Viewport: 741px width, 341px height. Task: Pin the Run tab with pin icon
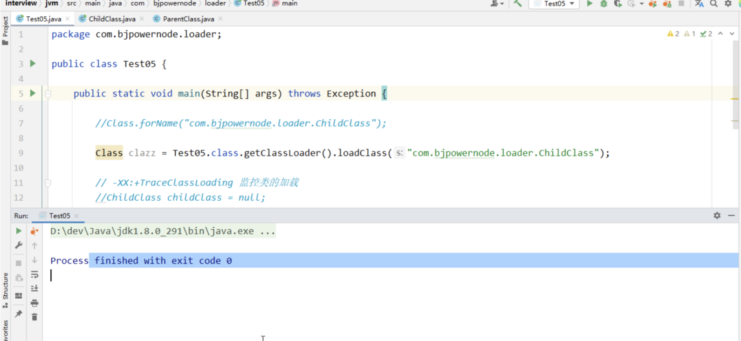19,314
